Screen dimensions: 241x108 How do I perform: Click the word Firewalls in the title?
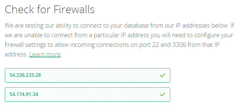[74, 9]
